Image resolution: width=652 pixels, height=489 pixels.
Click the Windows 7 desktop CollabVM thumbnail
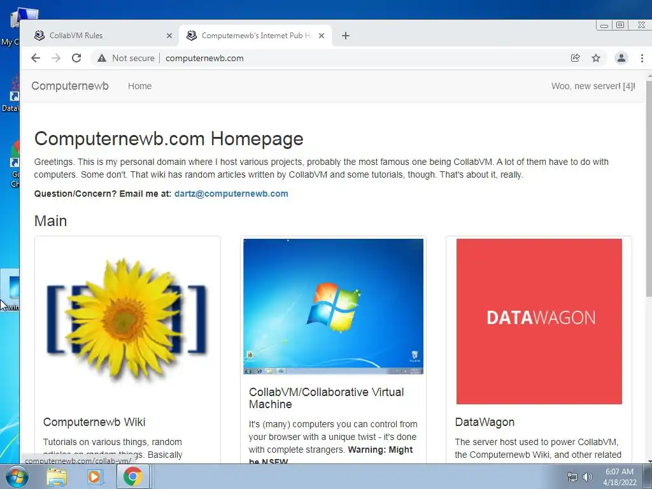pos(333,306)
